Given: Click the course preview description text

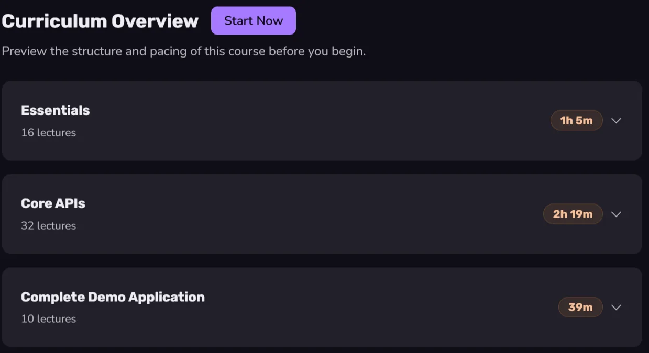Looking at the screenshot, I should point(184,52).
